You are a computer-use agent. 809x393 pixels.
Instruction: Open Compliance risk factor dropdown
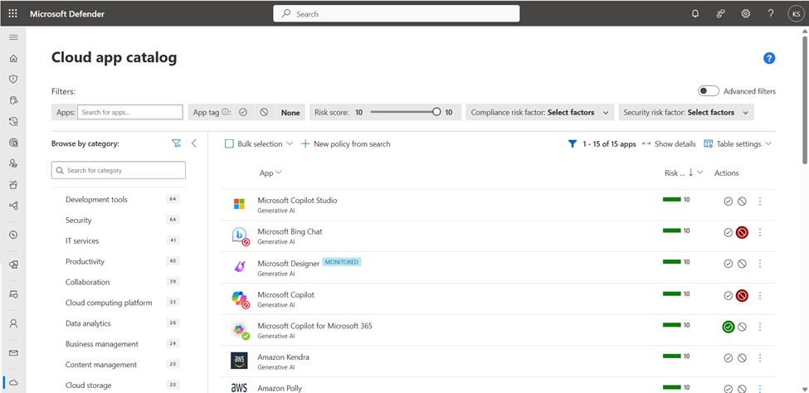click(x=539, y=112)
